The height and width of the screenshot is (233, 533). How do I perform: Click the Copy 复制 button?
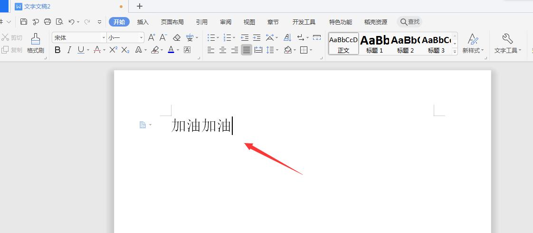tap(12, 50)
